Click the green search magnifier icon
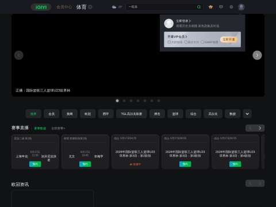Screen dimensions: 276x207 click(x=199, y=7)
